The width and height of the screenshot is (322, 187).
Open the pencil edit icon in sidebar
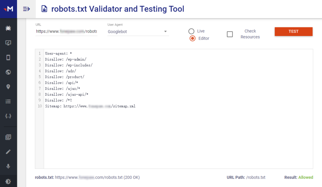8,152
